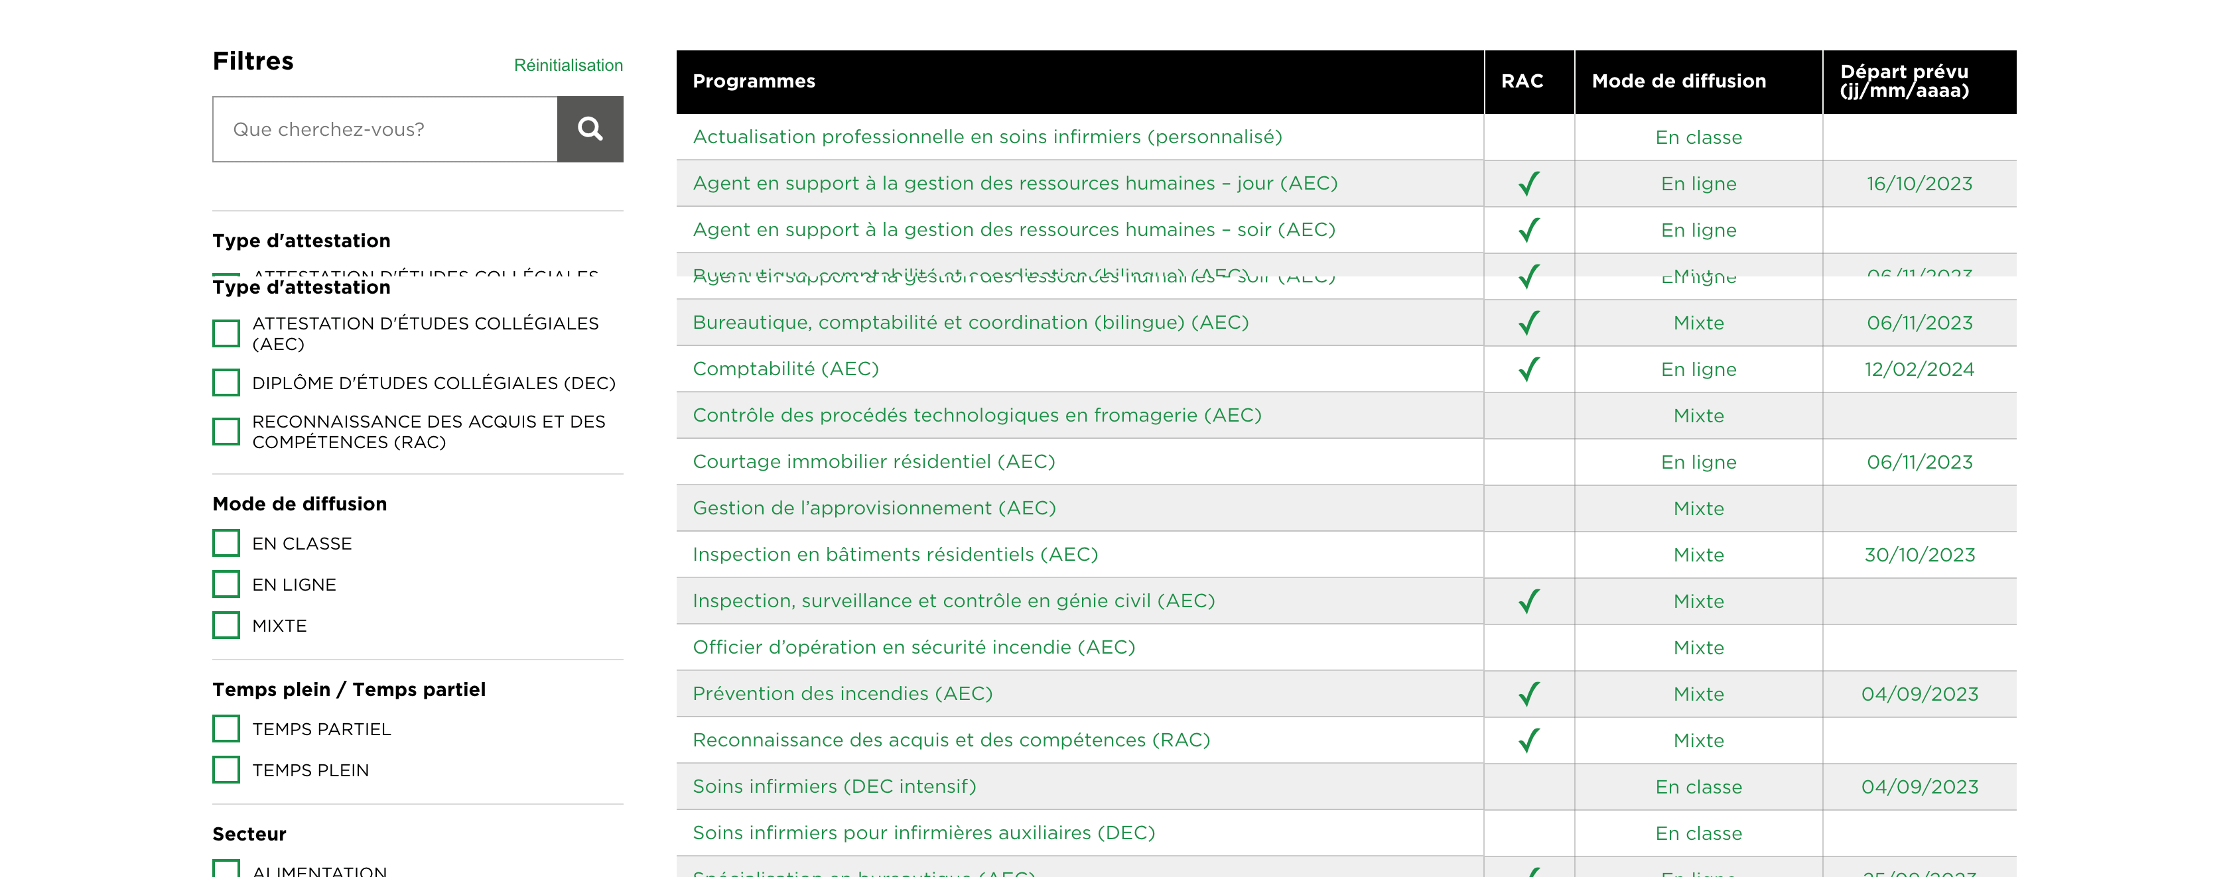Open Inspection, surveillance et contrôle en génie civil
Screen dimensions: 2229x877
click(953, 601)
